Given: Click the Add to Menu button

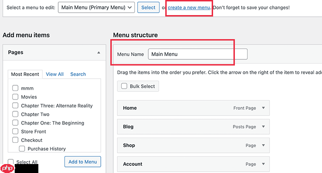Looking at the screenshot, I should click(x=83, y=162).
